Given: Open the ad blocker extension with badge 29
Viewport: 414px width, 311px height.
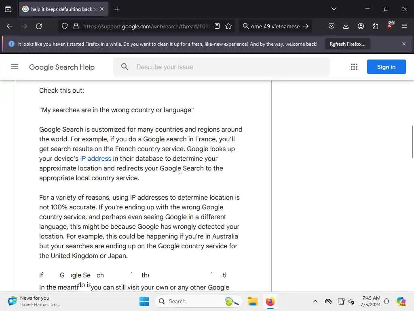Looking at the screenshot, I should tap(390, 26).
